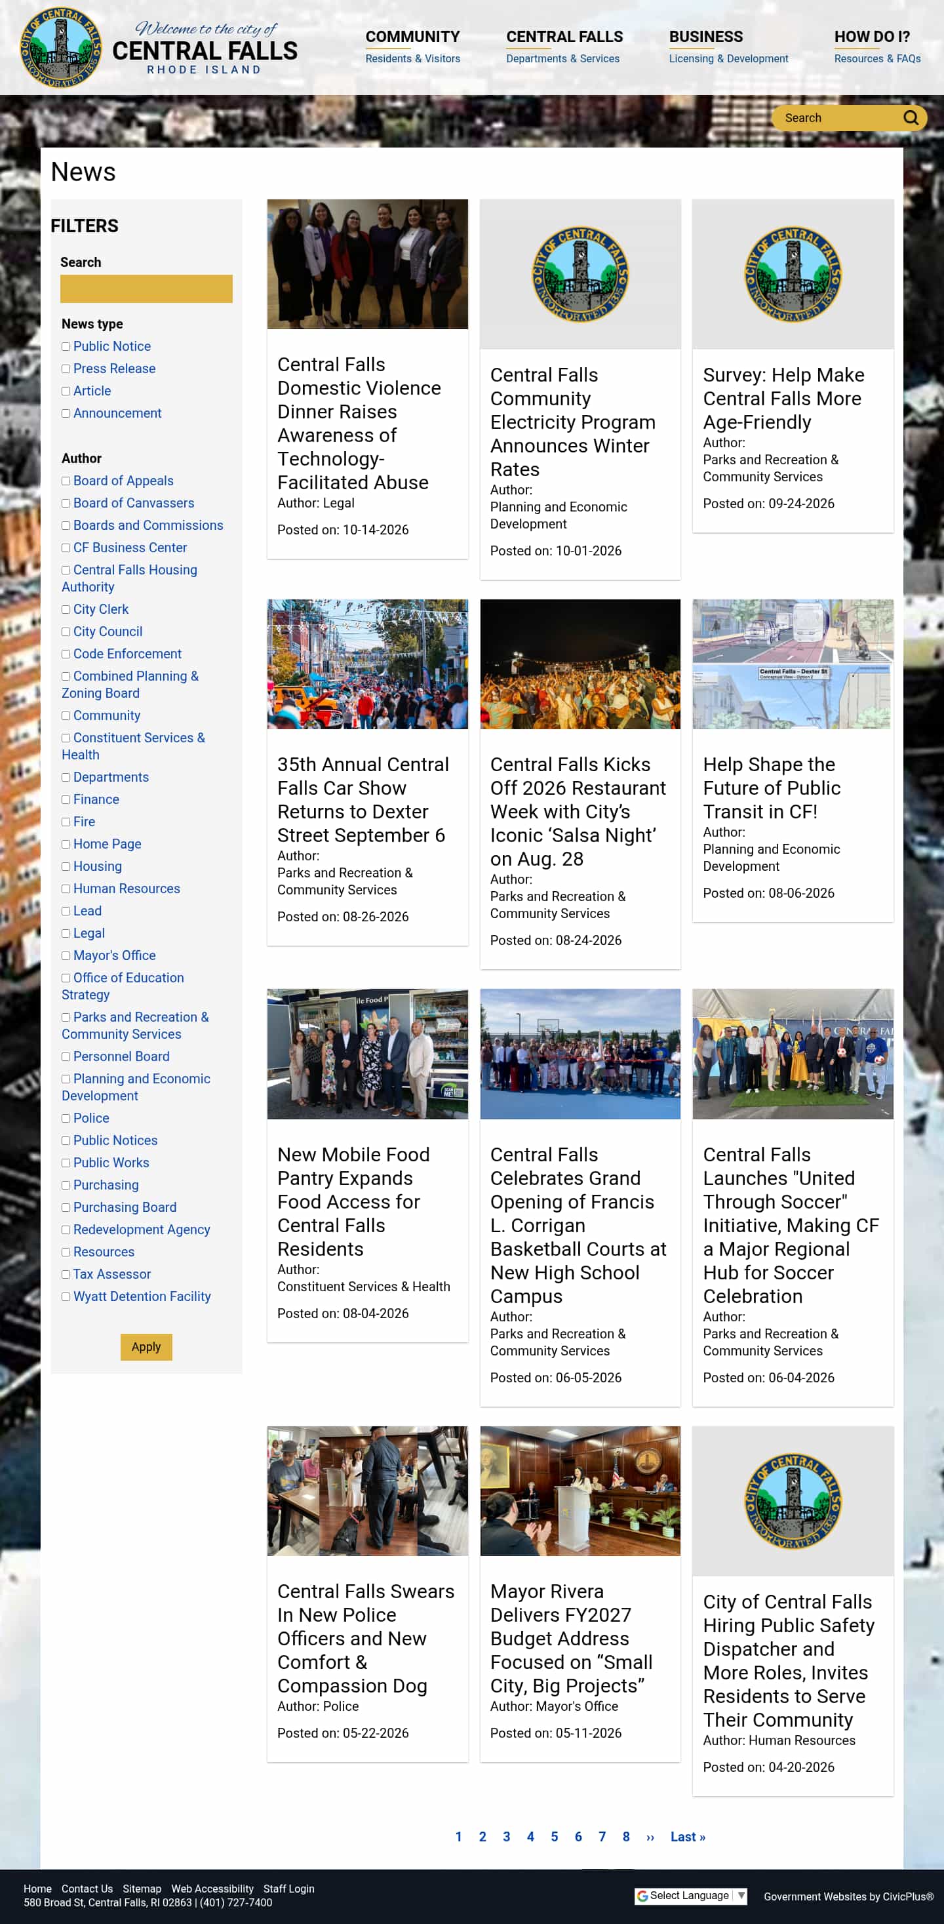Open the Staff Login footer link
944x1924 pixels.
click(x=288, y=1888)
